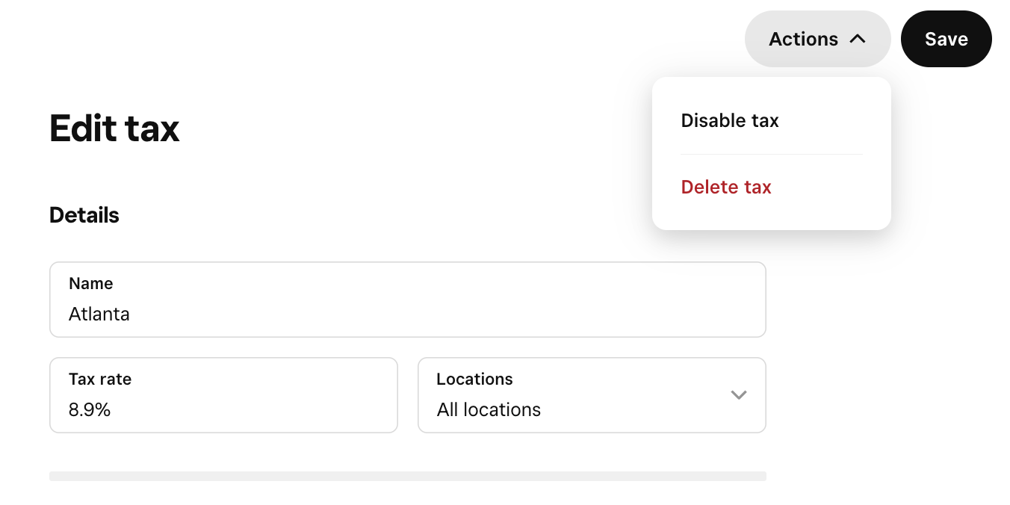
Task: Click the Edit tax page heading
Action: [114, 128]
